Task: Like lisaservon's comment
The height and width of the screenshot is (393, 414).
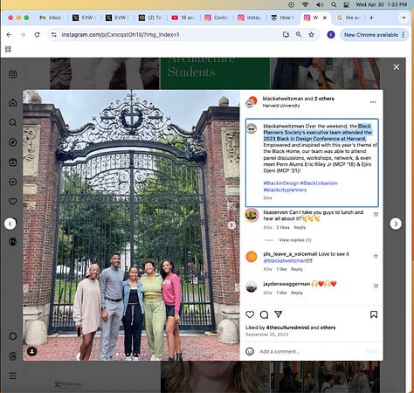Action: pyautogui.click(x=376, y=215)
